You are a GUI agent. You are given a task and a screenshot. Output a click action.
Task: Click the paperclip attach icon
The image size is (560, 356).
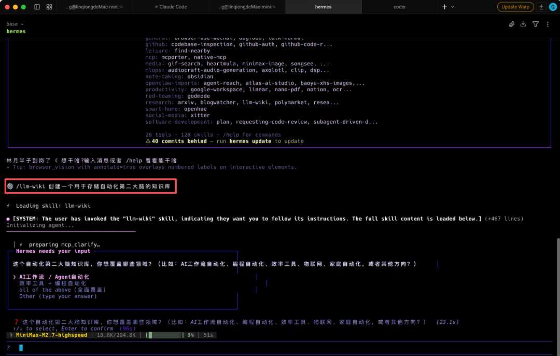pyautogui.click(x=511, y=24)
